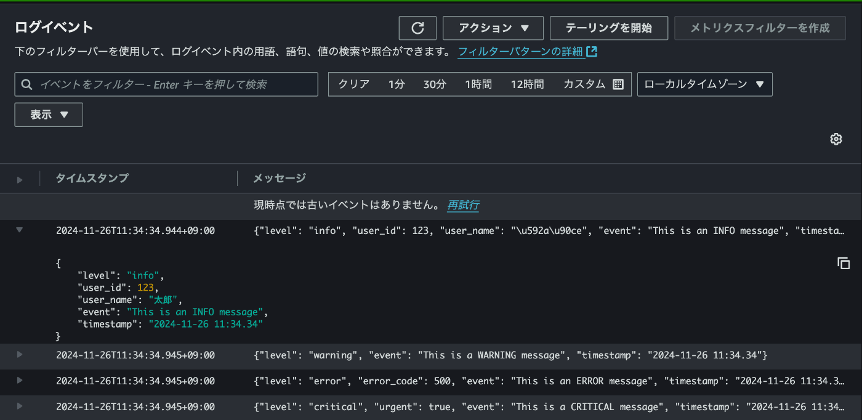This screenshot has width=862, height=420.
Task: Expand the error log event row
Action: 20,380
